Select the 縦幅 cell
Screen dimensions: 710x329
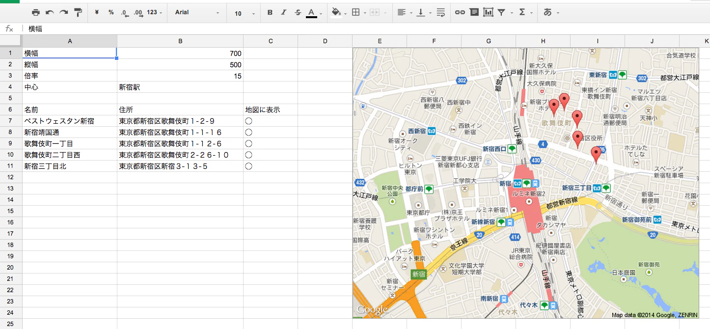point(70,64)
